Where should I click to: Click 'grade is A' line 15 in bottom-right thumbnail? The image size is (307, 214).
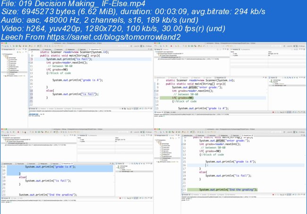230,162
